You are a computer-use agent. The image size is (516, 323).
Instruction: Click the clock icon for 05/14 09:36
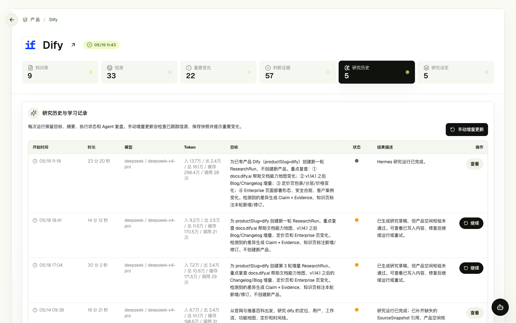click(35, 310)
